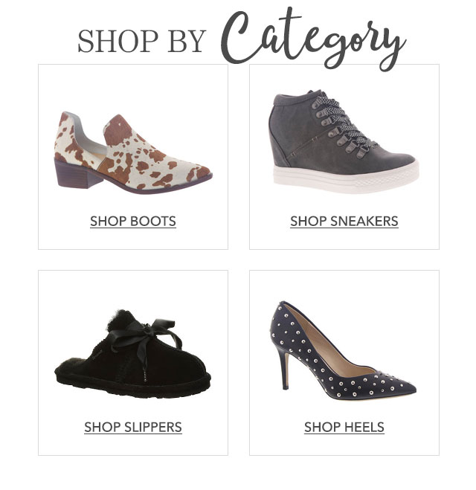
Task: Select the SHOP HEELS link
Action: click(344, 428)
